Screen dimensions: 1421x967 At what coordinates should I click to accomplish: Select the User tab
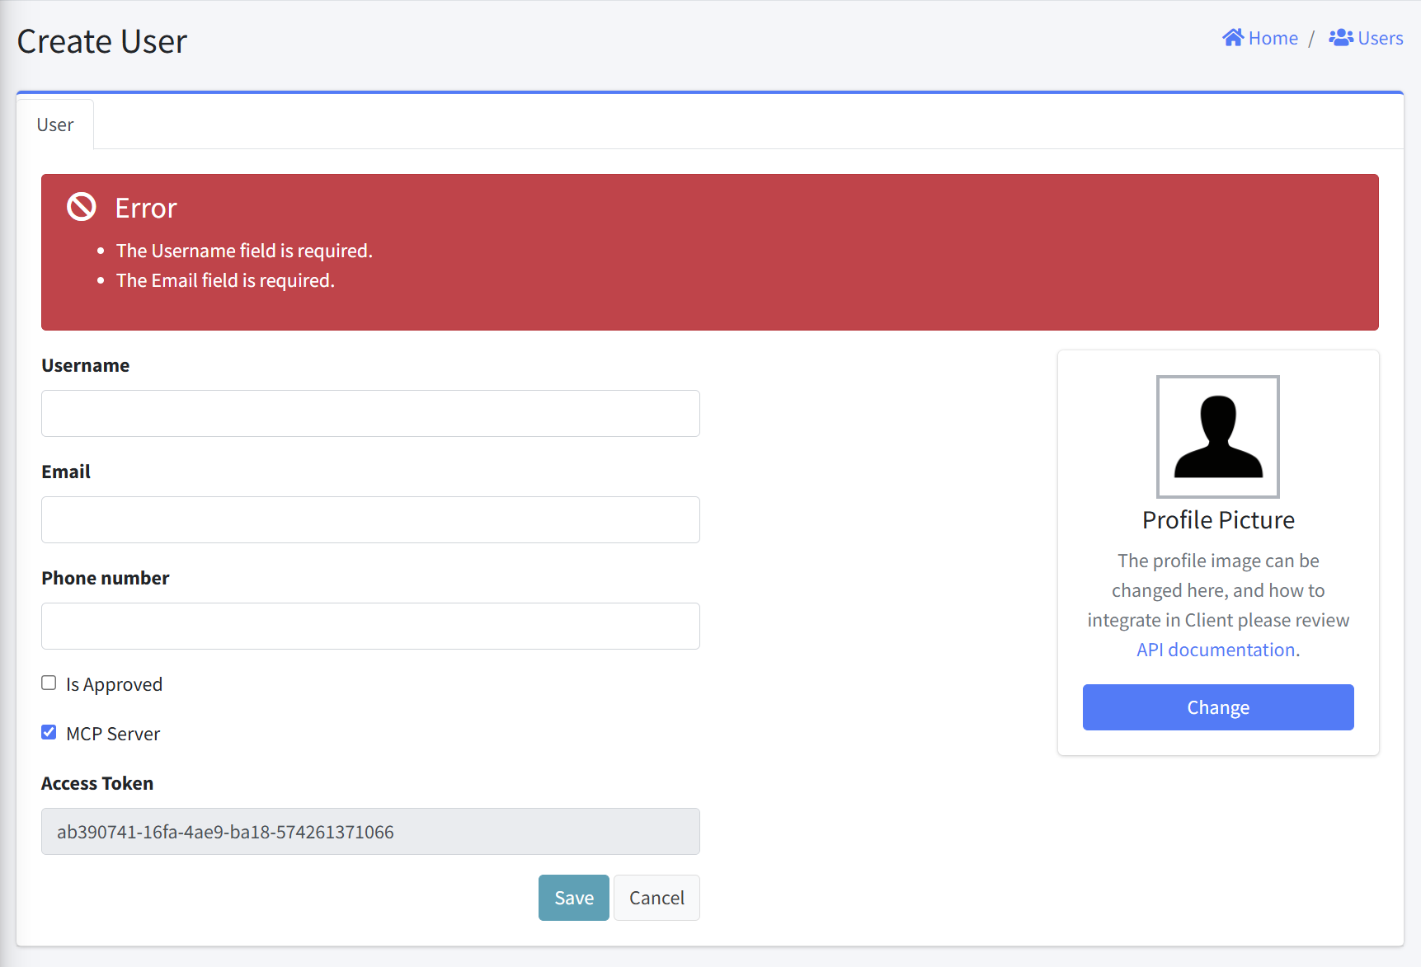click(55, 124)
